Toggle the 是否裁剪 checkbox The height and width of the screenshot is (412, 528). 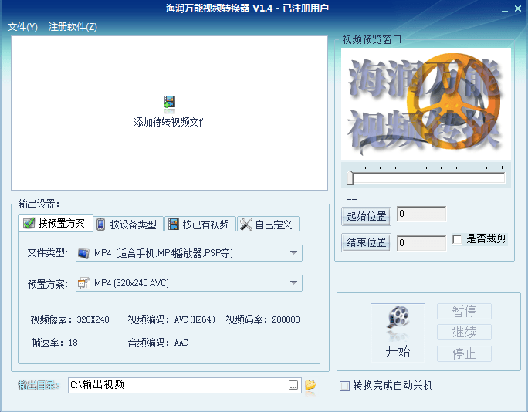click(457, 239)
